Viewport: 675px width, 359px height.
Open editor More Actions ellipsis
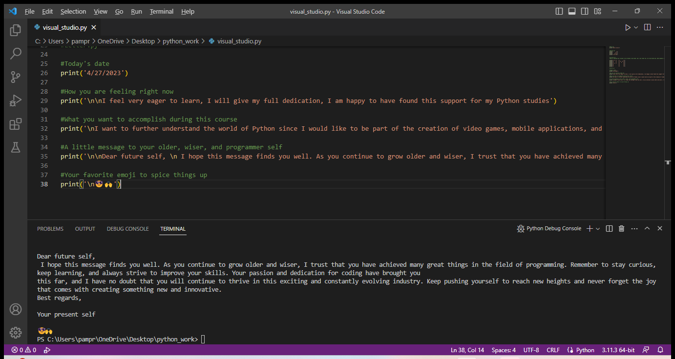(660, 28)
